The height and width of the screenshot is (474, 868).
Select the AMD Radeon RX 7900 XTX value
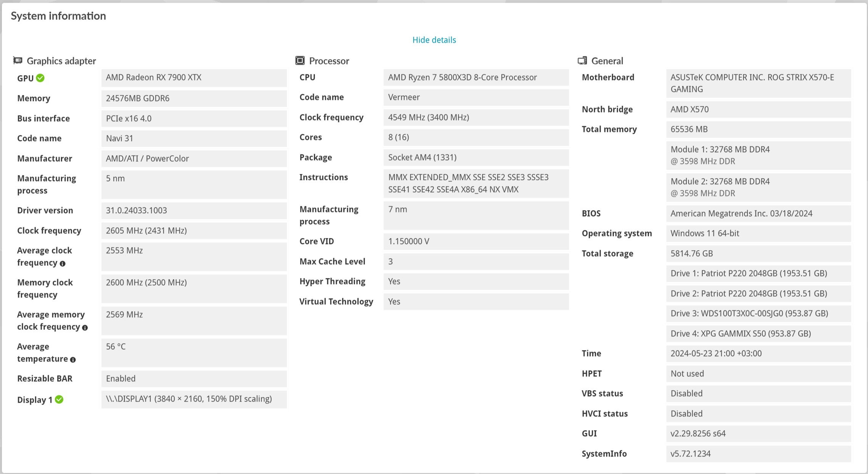[x=194, y=78]
